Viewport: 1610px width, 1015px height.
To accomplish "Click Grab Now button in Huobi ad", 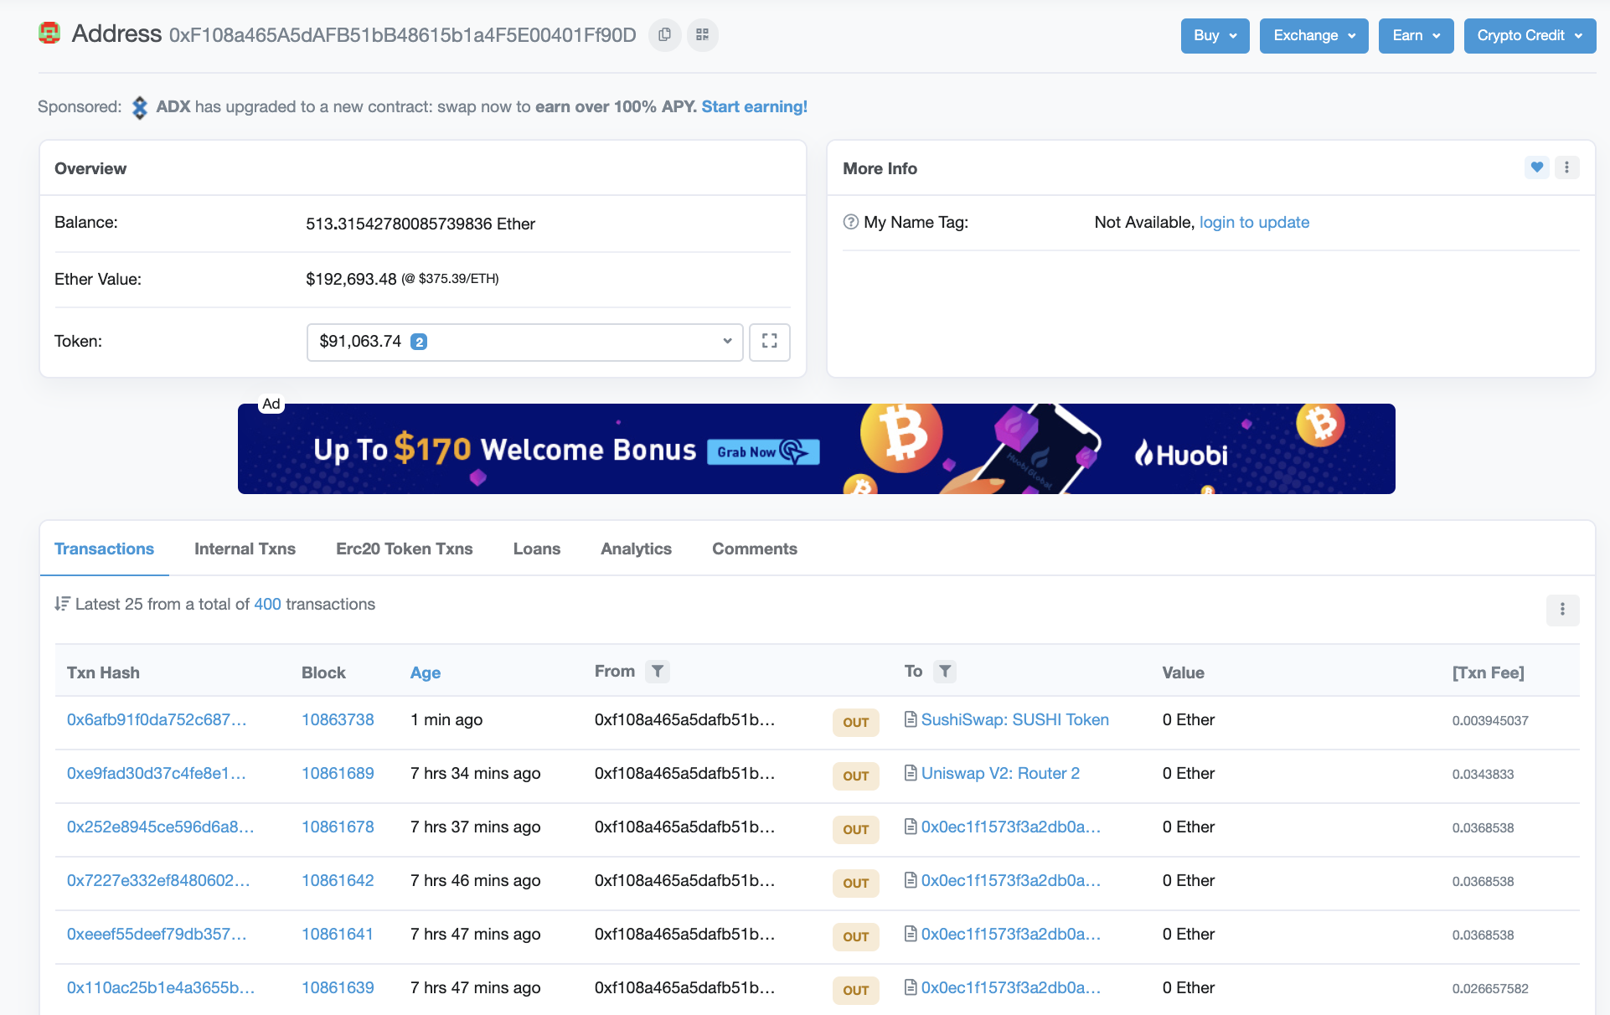I will pos(763,452).
